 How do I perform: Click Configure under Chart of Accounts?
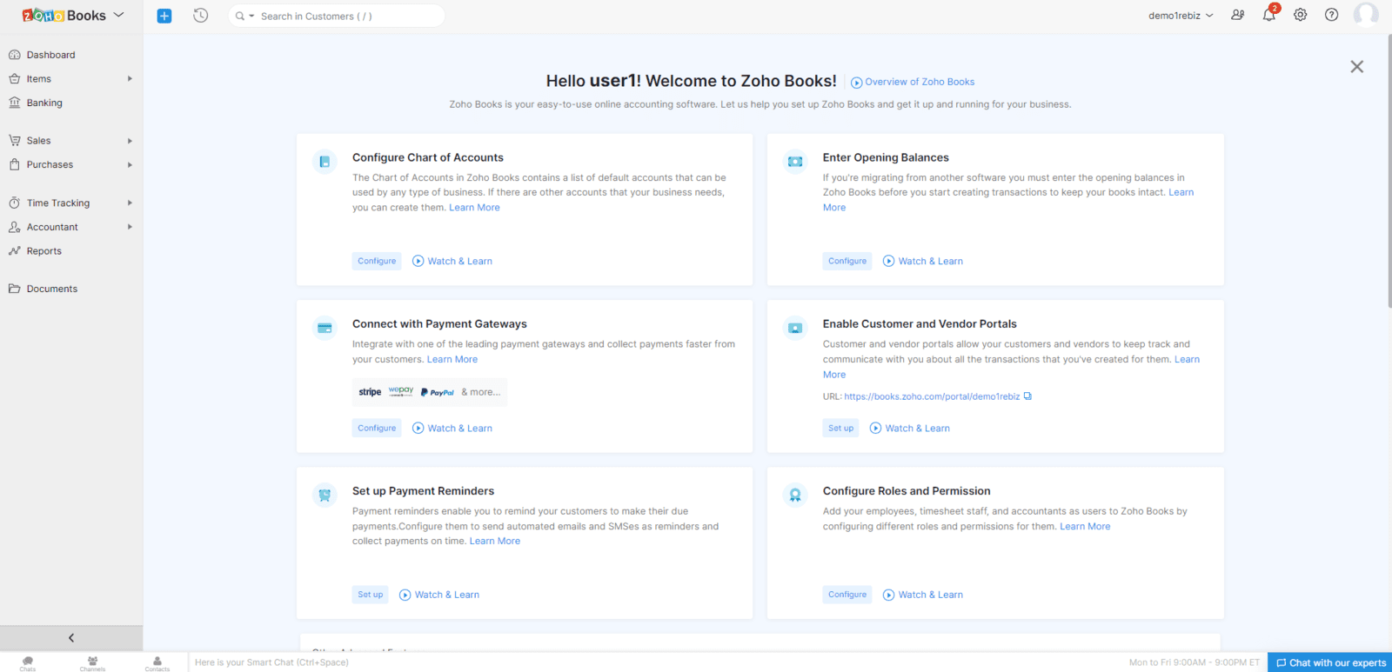coord(377,261)
